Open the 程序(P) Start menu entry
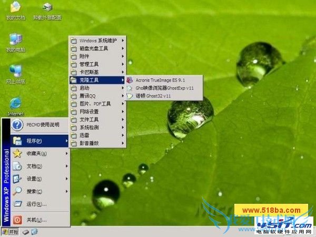This screenshot has height=237, width=316. (x=40, y=141)
